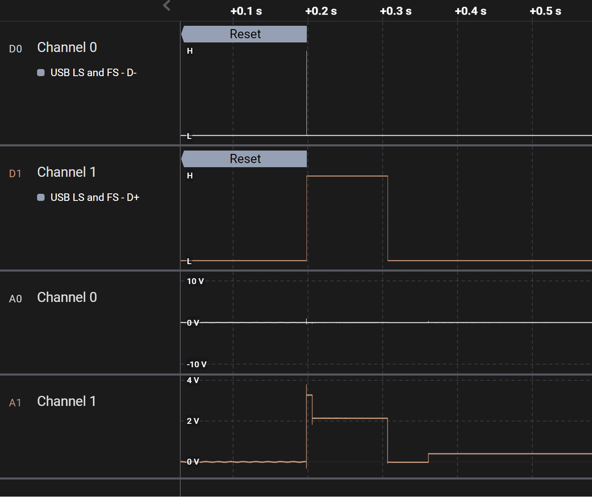
Task: Click the D1 Channel 1 label
Action: pos(67,172)
